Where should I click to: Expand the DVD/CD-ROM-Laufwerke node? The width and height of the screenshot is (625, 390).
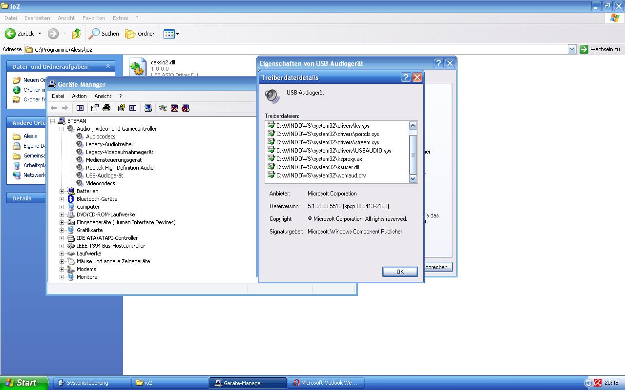pyautogui.click(x=62, y=214)
